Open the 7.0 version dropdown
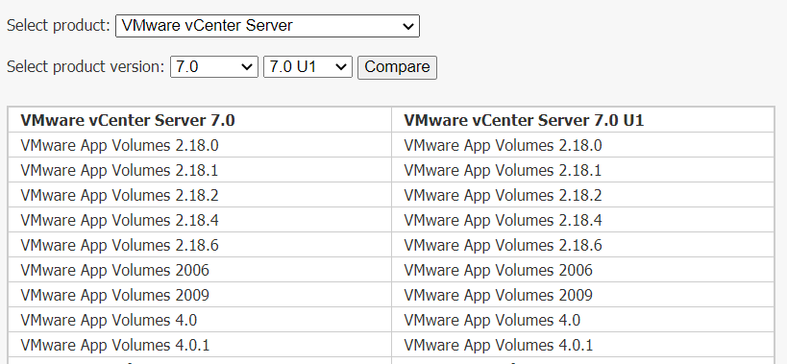This screenshot has height=364, width=787. tap(214, 66)
